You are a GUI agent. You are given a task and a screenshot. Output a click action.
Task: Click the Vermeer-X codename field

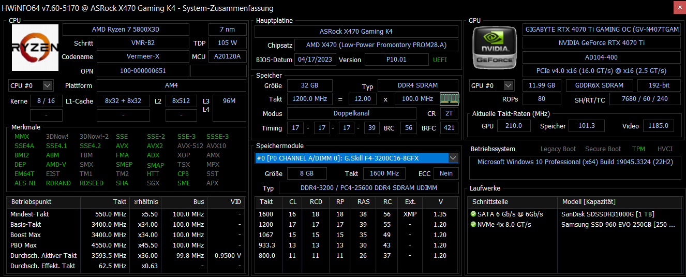[x=143, y=56]
